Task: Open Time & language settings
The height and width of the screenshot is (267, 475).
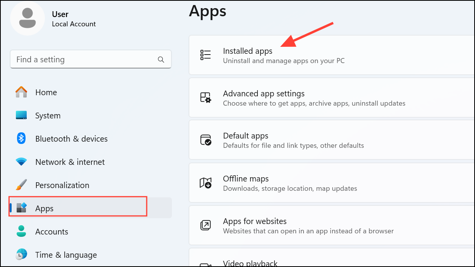Action: (91, 255)
